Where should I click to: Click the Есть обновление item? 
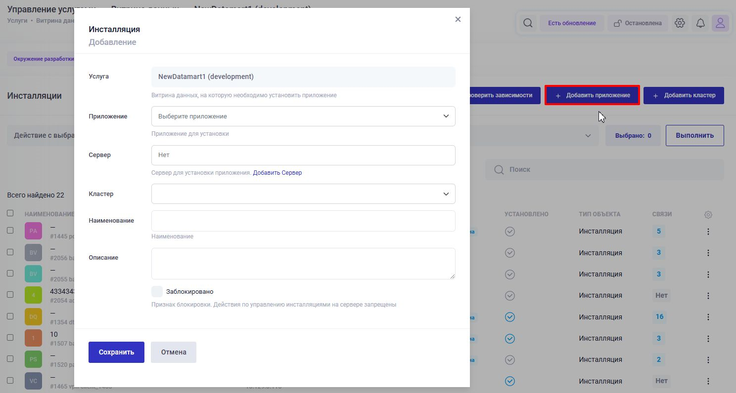572,23
